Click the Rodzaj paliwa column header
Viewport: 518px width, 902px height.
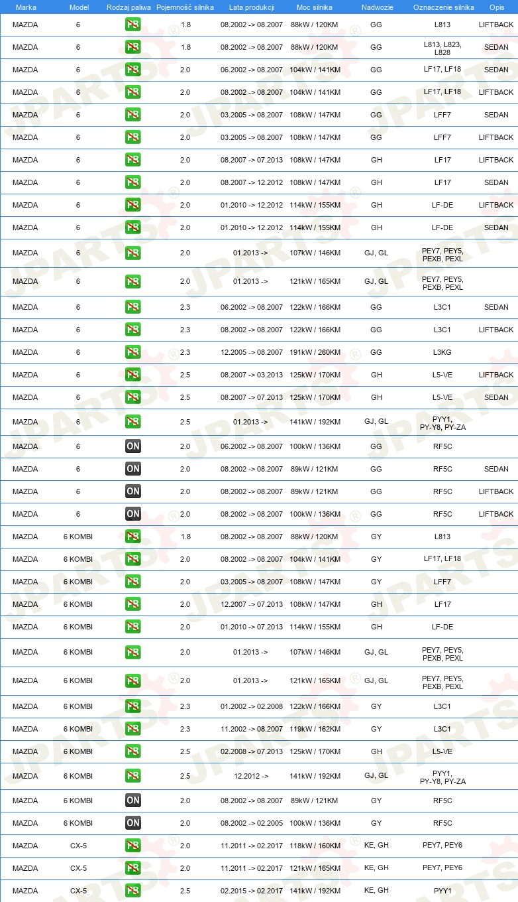click(x=129, y=7)
